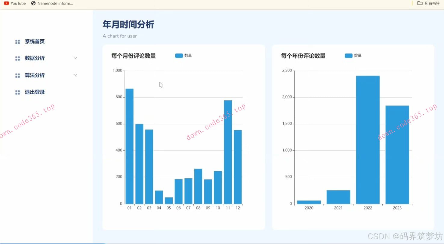Screen dimensions: 444x244
Task: Click the 2,500 label on yearly y-axis
Action: click(x=287, y=71)
